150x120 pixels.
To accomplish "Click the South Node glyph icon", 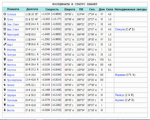I will [x=5, y=29].
